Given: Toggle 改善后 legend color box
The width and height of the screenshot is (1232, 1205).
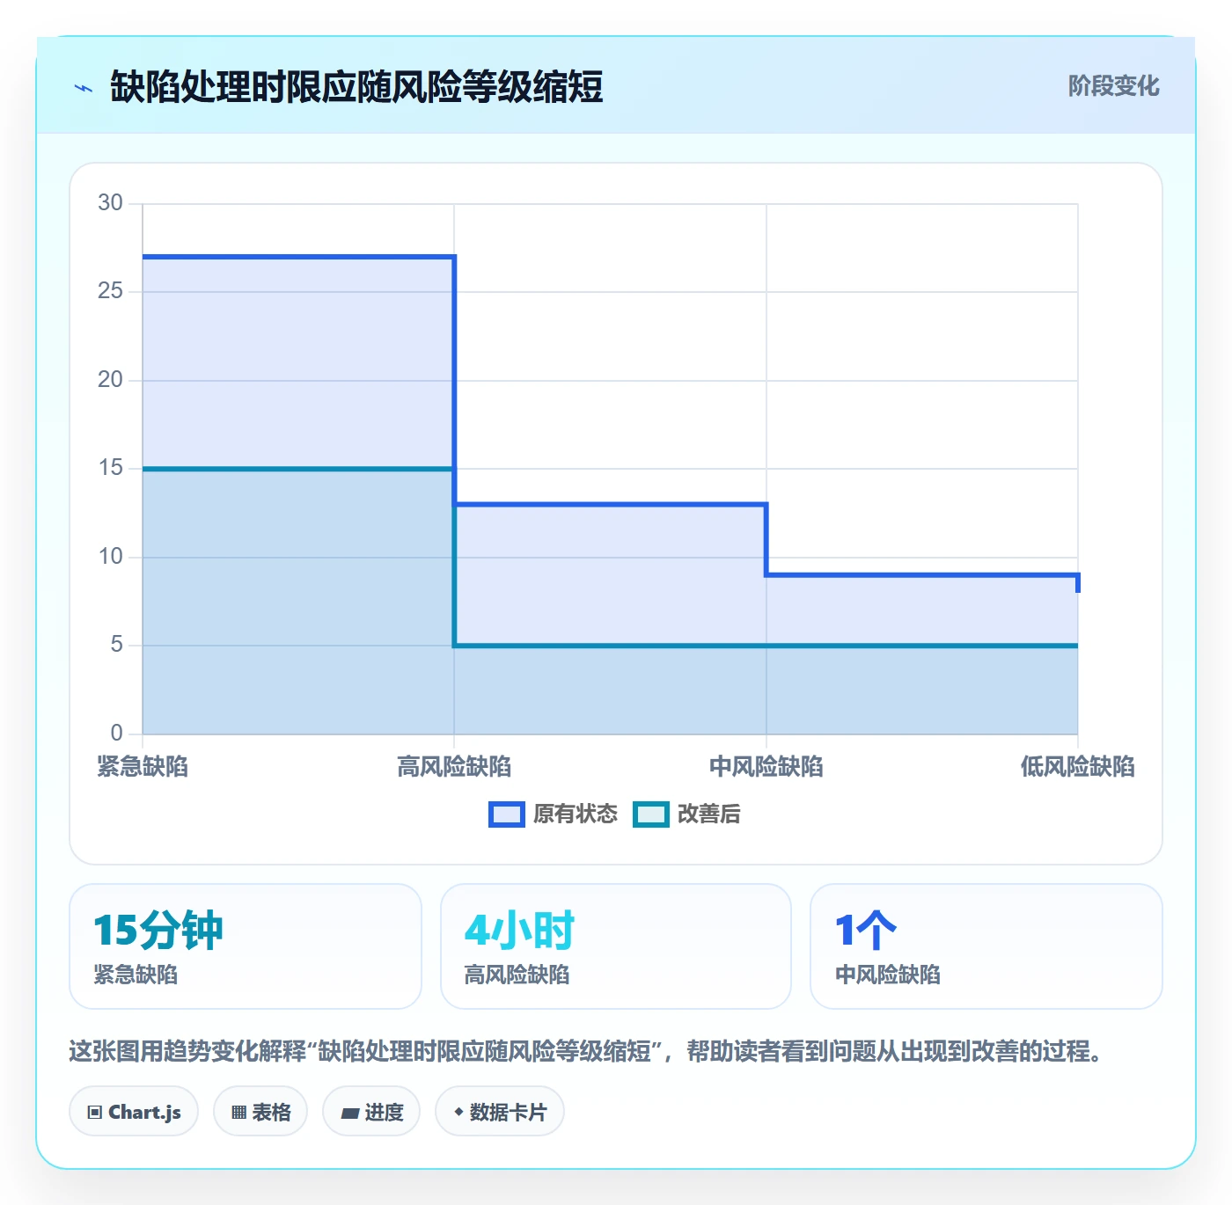Looking at the screenshot, I should pyautogui.click(x=651, y=814).
